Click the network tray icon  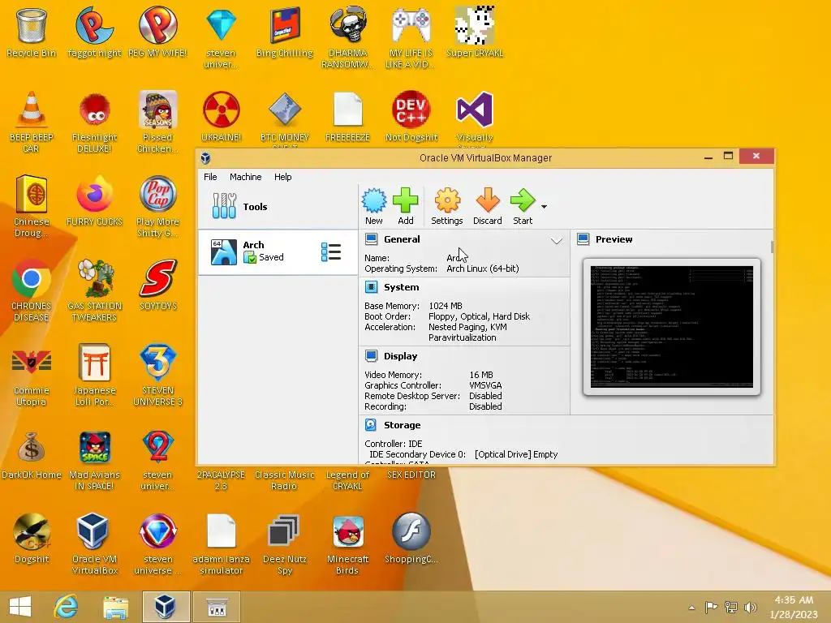(x=731, y=607)
